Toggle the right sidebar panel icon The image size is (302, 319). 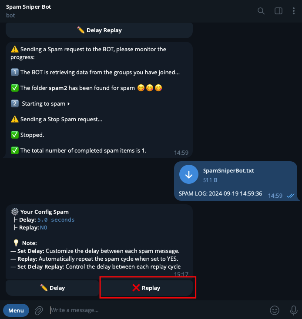279,11
